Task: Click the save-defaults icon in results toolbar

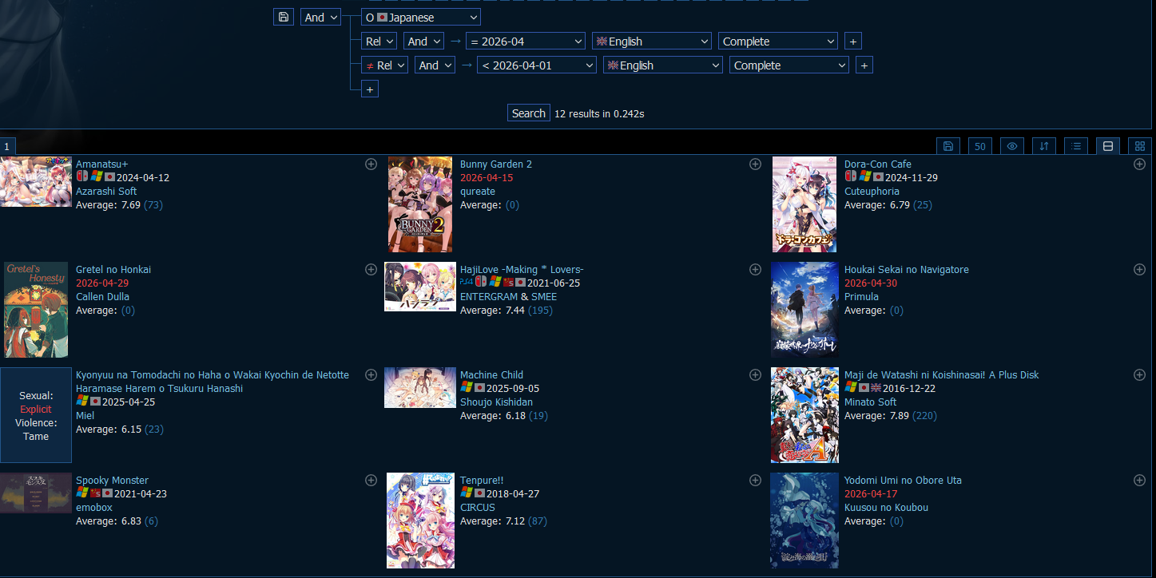Action: point(947,146)
